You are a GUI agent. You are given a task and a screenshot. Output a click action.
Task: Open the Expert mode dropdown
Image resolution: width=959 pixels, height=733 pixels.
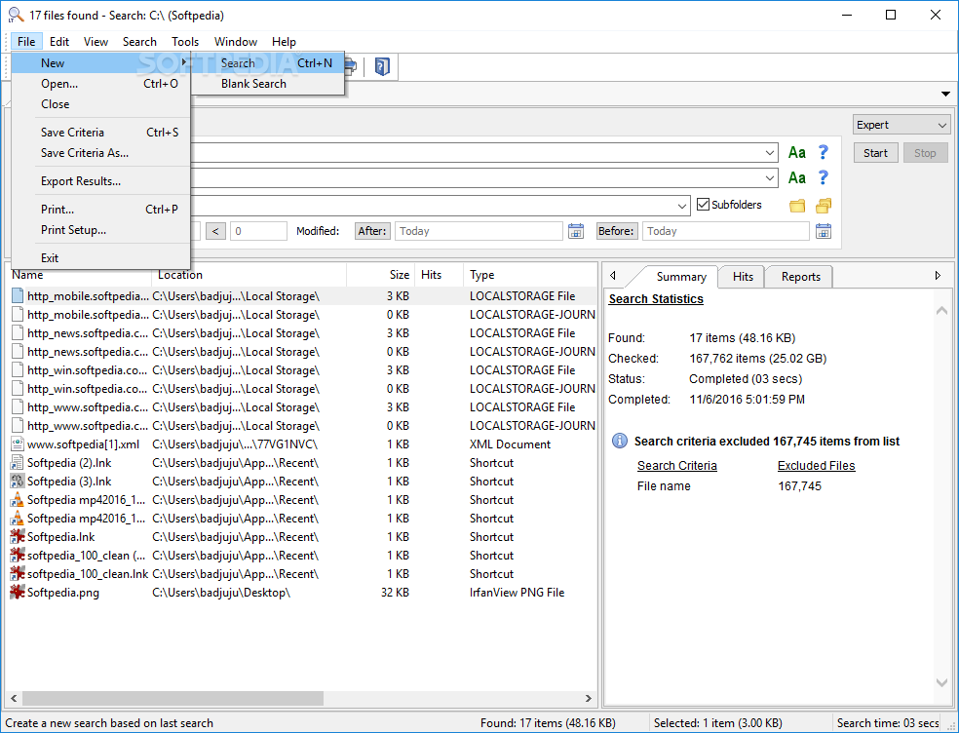[x=901, y=125]
